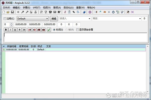Screen dimensions: 151x100
Task: Snap subtitle start to video icon
Action: 42,12
